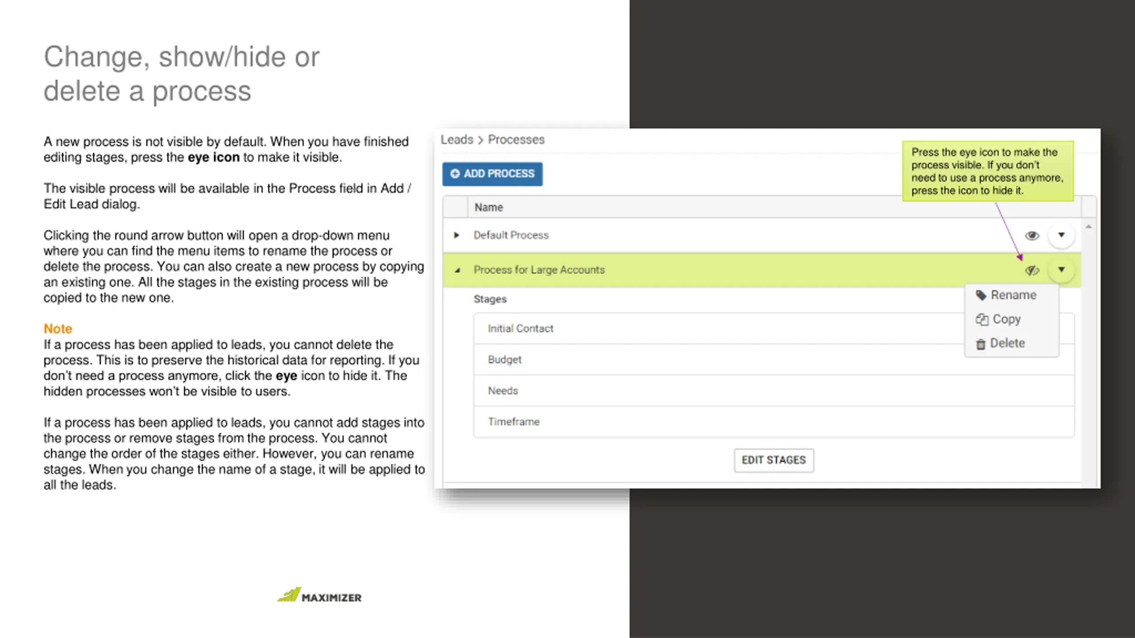The image size is (1135, 638).
Task: Click the Copy pages icon
Action: pos(982,319)
